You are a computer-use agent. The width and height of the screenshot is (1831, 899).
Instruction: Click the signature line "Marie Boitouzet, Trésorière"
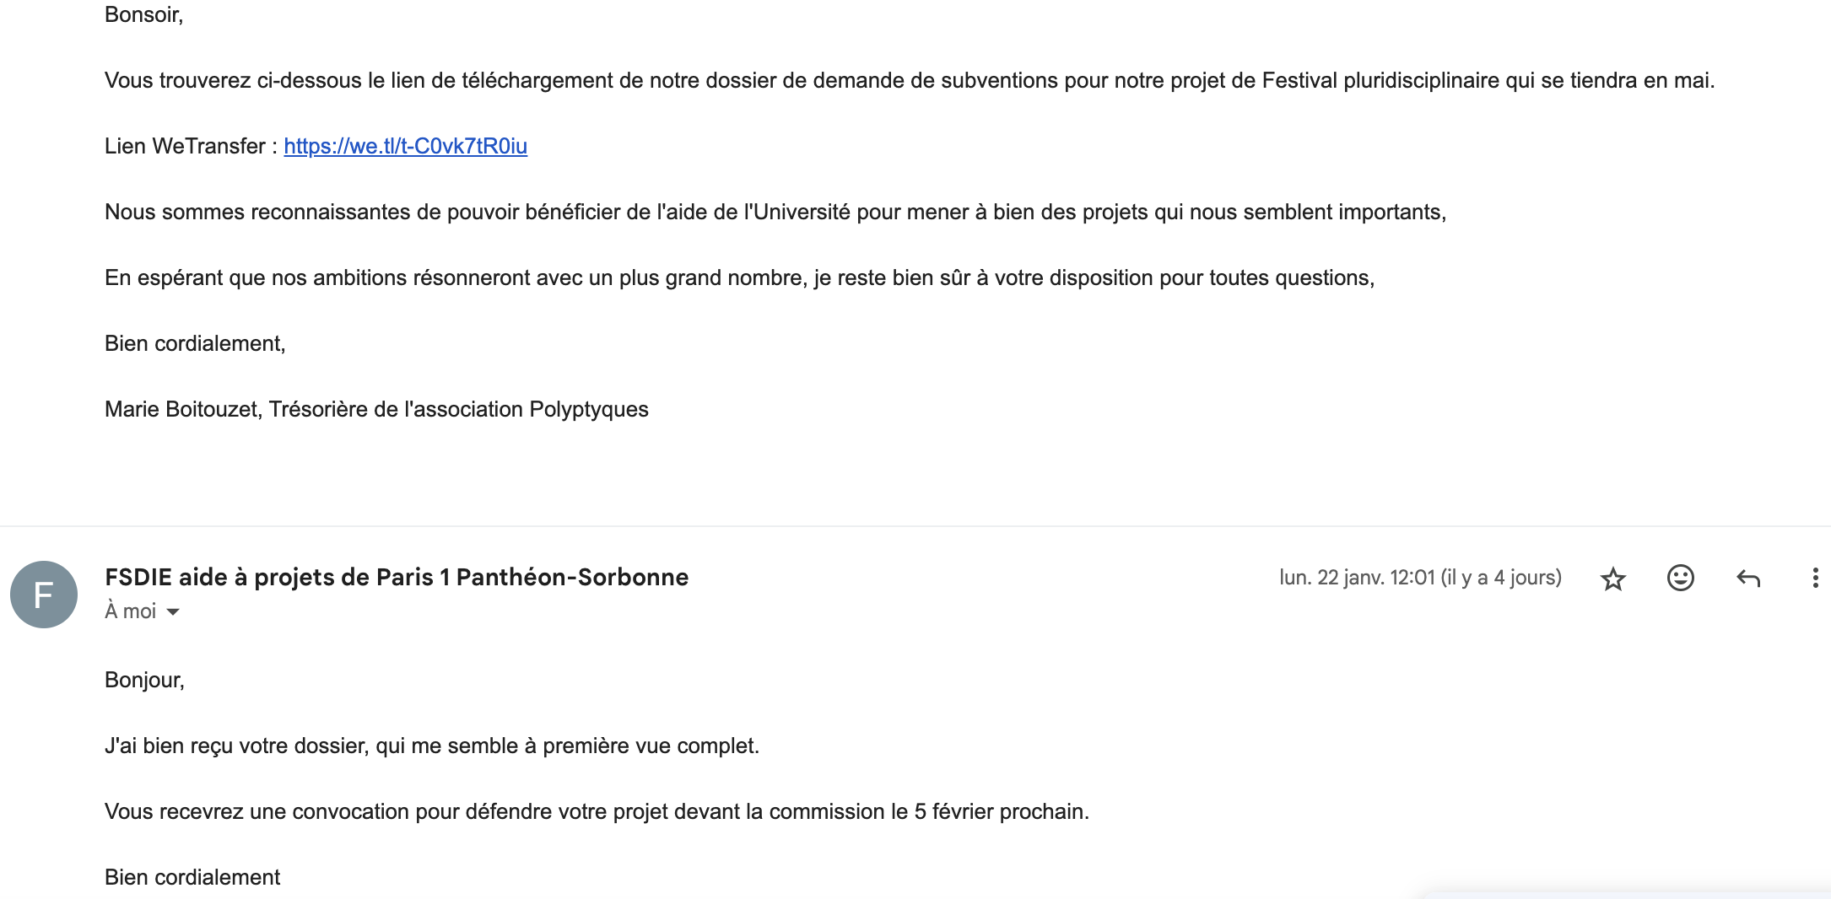376,409
